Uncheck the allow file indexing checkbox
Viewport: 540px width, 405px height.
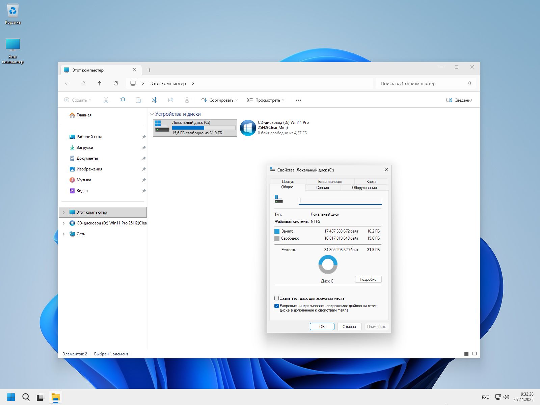277,306
